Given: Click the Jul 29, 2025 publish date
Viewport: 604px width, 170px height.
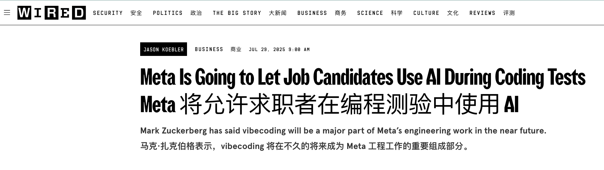Looking at the screenshot, I should [279, 49].
